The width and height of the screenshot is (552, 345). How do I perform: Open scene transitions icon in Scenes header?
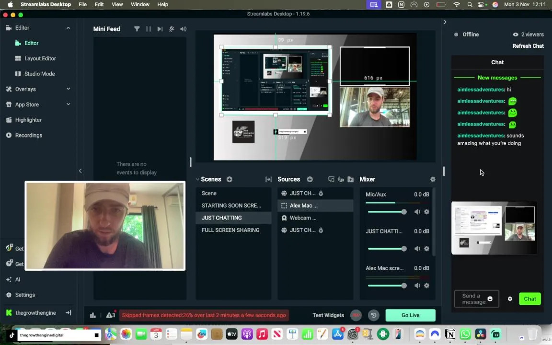pyautogui.click(x=268, y=179)
